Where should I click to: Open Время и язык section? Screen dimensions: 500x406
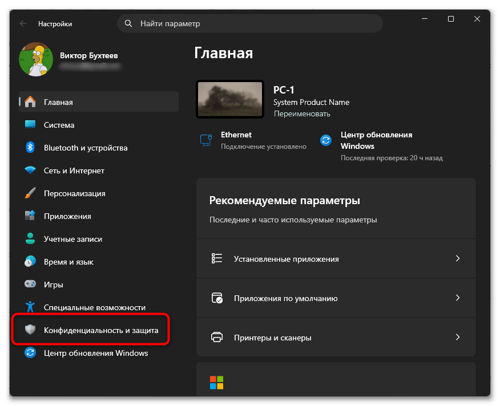99,262
